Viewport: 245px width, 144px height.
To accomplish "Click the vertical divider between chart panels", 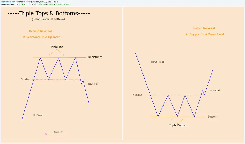I will pos(123,73).
